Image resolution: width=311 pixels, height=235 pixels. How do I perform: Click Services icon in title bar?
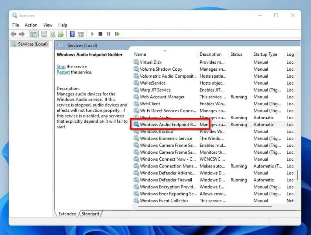(x=15, y=15)
